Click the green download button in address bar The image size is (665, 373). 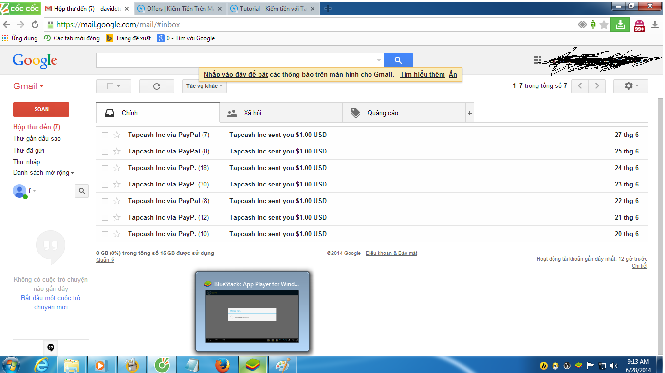tap(620, 25)
